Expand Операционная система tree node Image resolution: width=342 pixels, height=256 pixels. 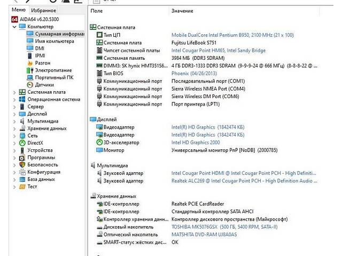(x=14, y=100)
